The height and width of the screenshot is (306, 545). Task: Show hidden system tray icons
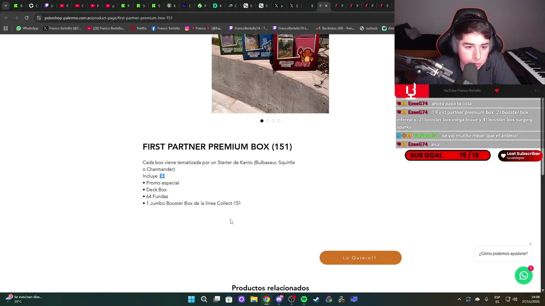coord(459,299)
